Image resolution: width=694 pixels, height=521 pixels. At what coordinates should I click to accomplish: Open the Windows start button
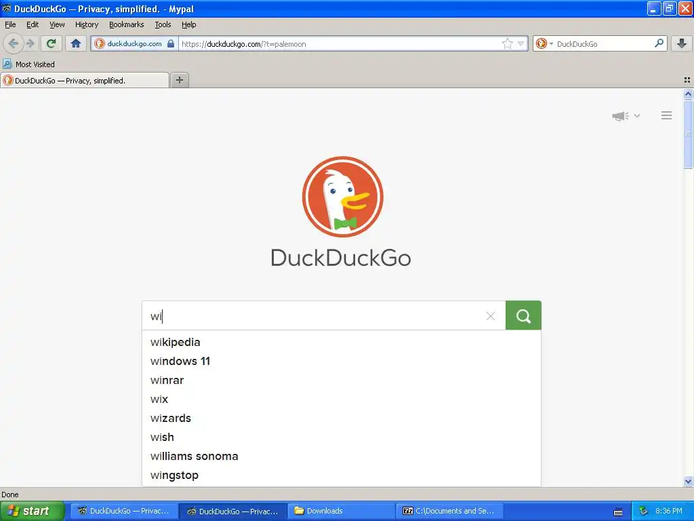tap(32, 511)
